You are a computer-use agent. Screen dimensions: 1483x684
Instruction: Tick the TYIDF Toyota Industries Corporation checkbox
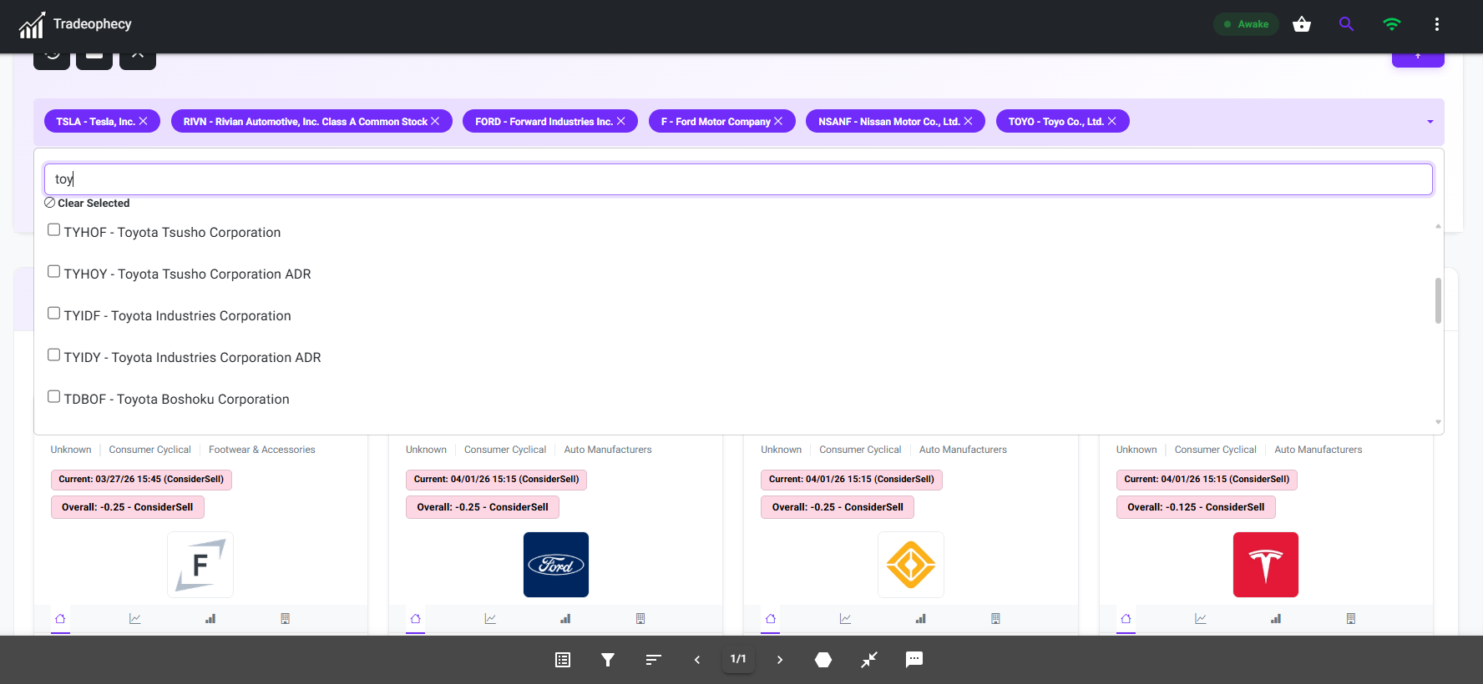pos(54,314)
